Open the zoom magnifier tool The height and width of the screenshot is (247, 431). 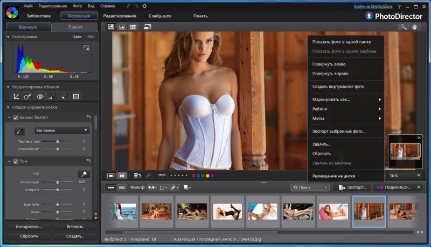[403, 27]
